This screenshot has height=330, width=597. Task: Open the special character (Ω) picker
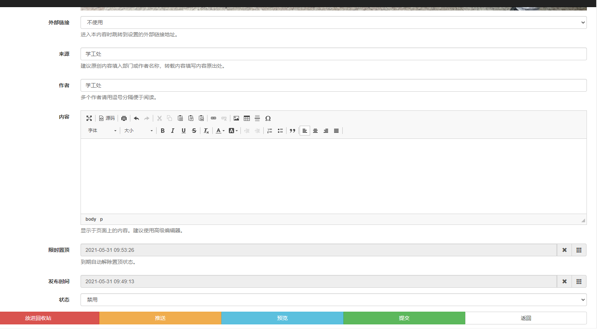pos(268,118)
